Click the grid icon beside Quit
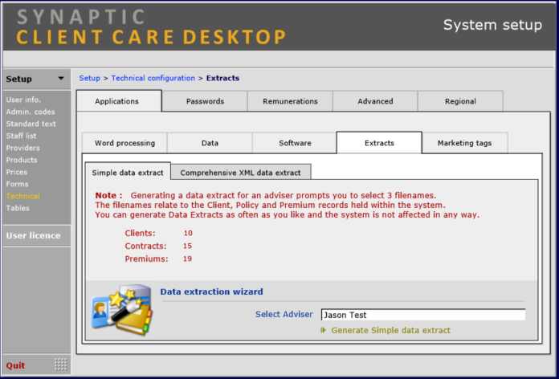This screenshot has width=559, height=379. (61, 365)
